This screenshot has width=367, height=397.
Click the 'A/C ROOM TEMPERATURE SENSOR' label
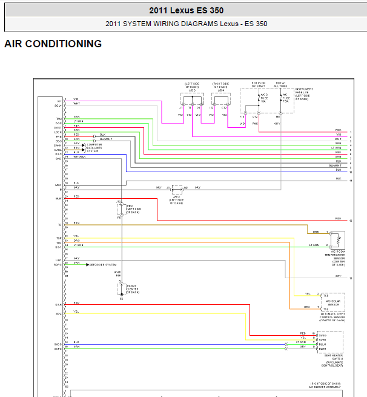click(335, 255)
